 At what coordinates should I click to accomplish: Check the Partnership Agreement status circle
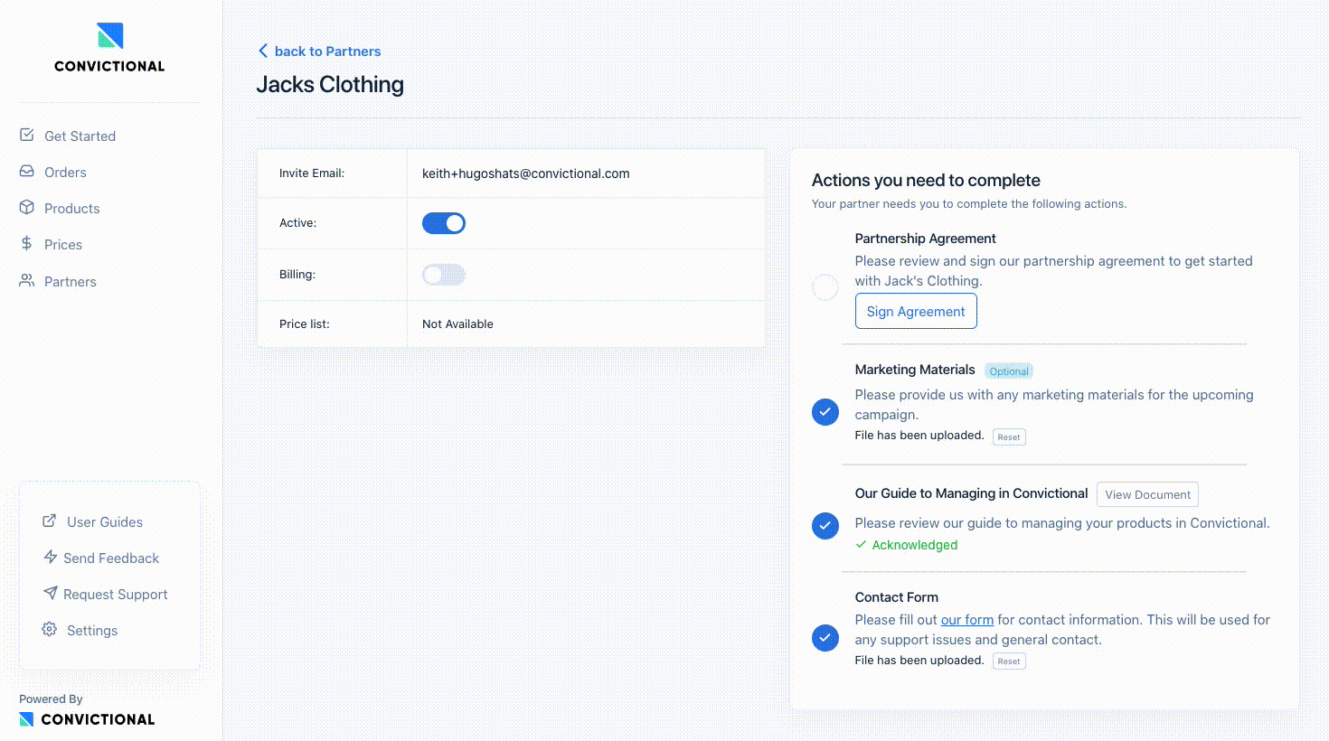pos(825,287)
